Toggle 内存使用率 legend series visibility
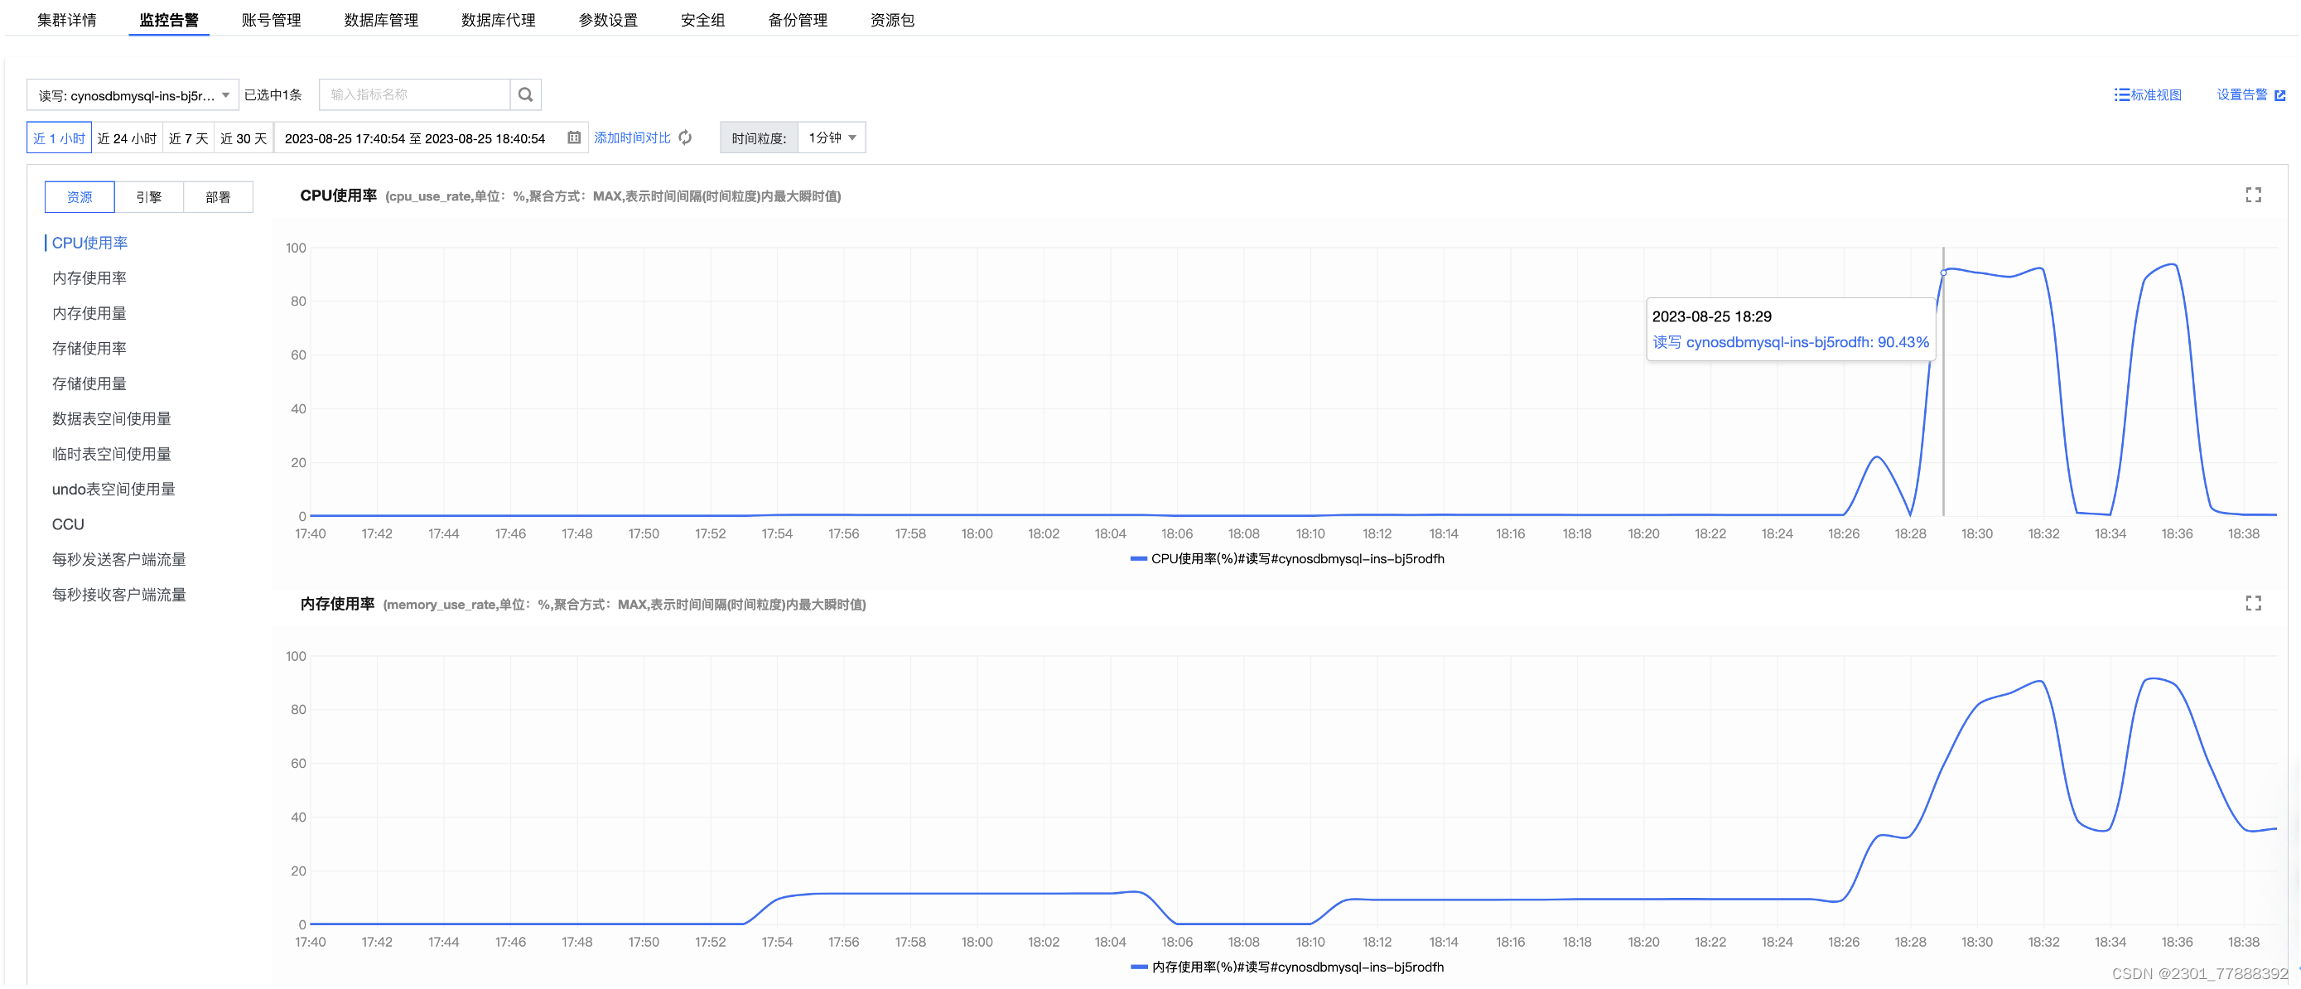2301x989 pixels. (1287, 967)
